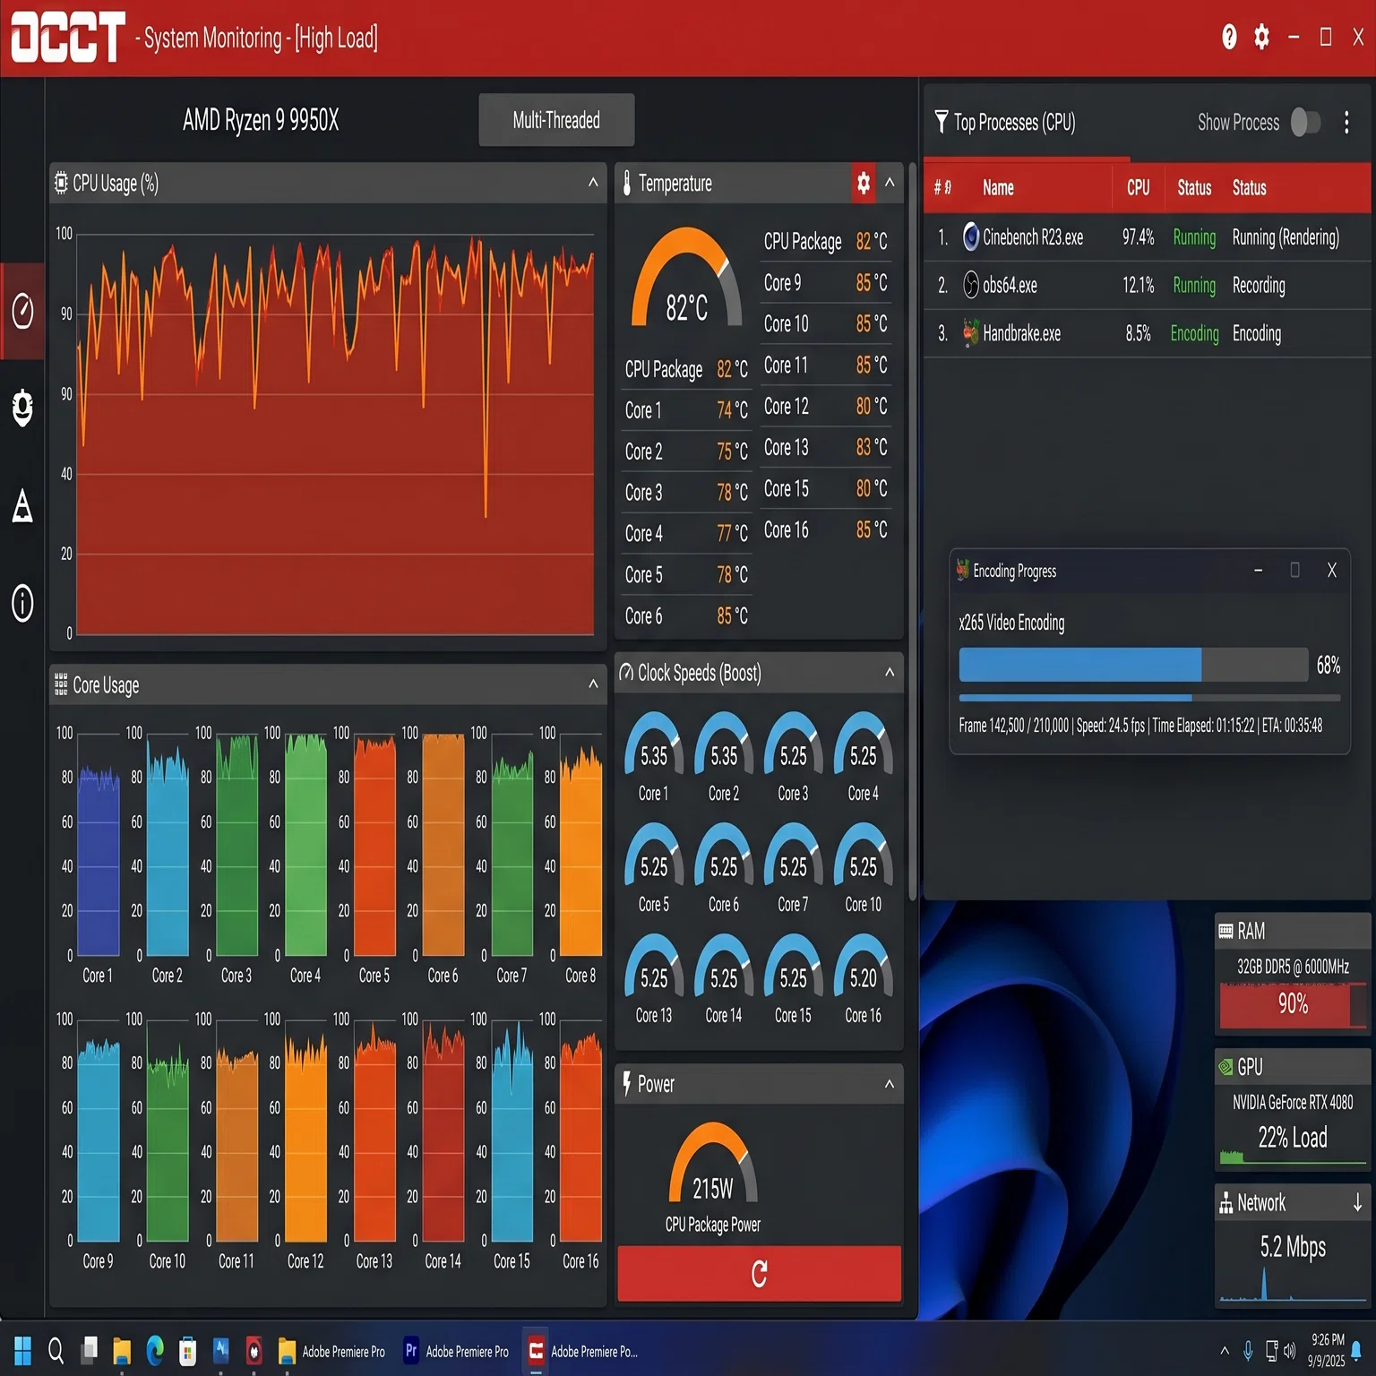Screen dimensions: 1376x1376
Task: Sort processes by CPU column
Action: click(1138, 187)
